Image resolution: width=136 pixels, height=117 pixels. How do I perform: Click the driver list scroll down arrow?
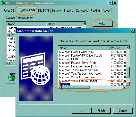pyautogui.click(x=128, y=84)
